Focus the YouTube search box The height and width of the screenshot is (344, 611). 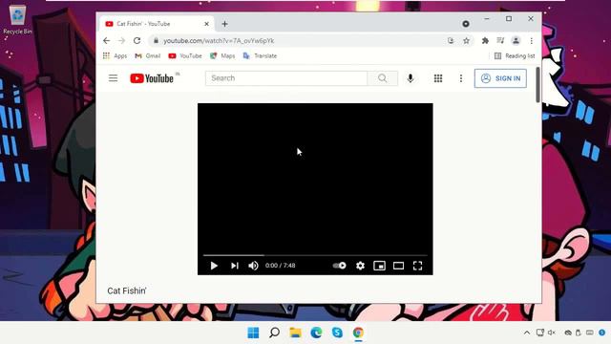286,78
